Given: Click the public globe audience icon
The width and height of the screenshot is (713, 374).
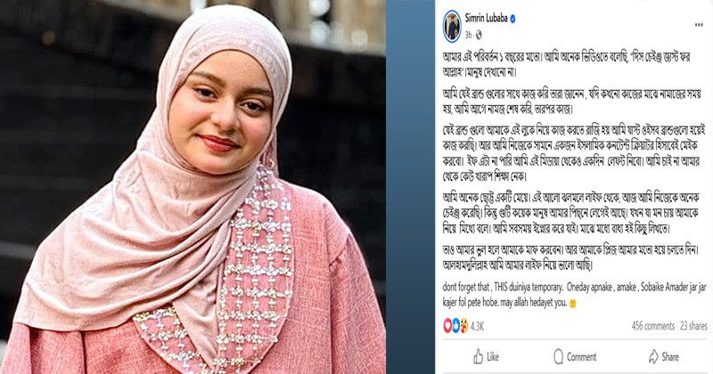Looking at the screenshot, I should click(479, 35).
